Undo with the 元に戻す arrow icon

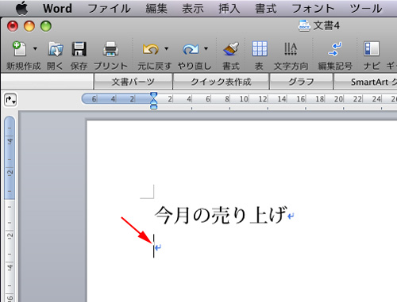tap(150, 49)
